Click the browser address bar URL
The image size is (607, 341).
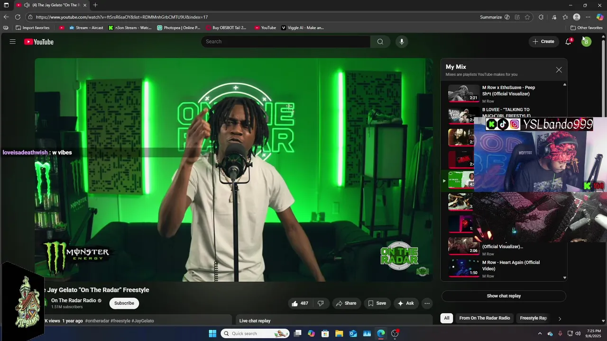tap(122, 17)
